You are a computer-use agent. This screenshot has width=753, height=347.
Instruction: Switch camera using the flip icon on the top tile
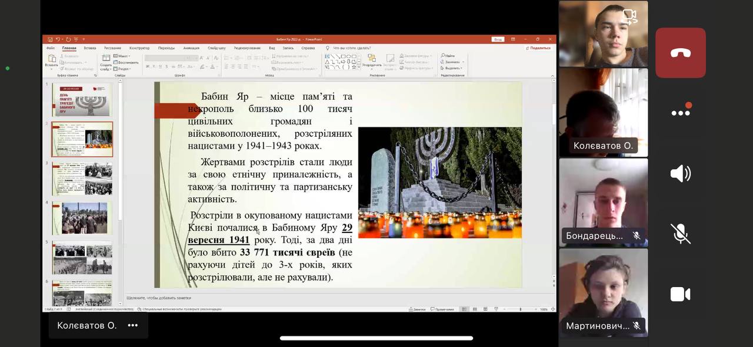(629, 16)
